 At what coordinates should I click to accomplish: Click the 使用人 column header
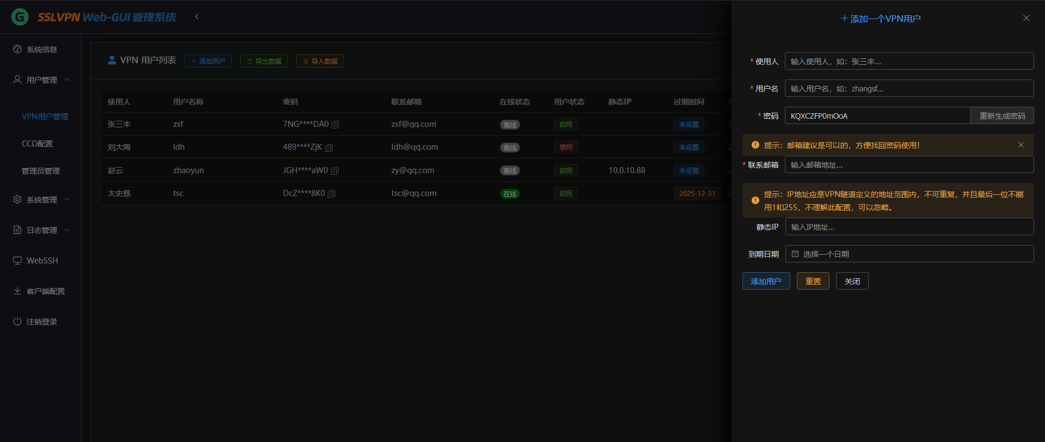point(119,102)
